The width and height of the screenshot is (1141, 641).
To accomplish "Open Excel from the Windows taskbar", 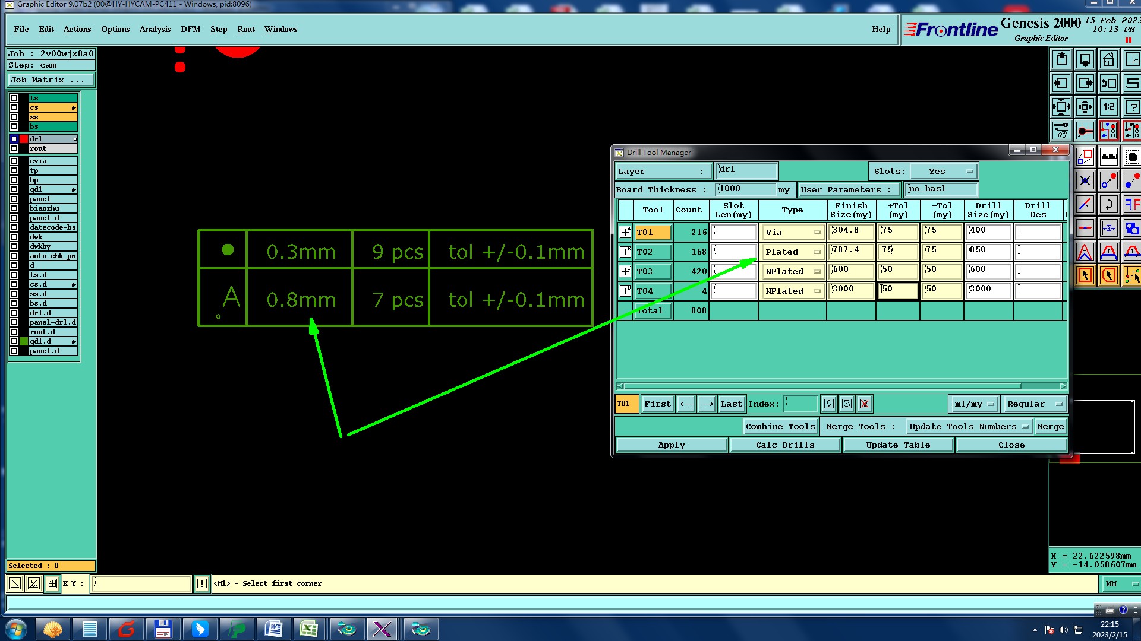I will point(308,629).
